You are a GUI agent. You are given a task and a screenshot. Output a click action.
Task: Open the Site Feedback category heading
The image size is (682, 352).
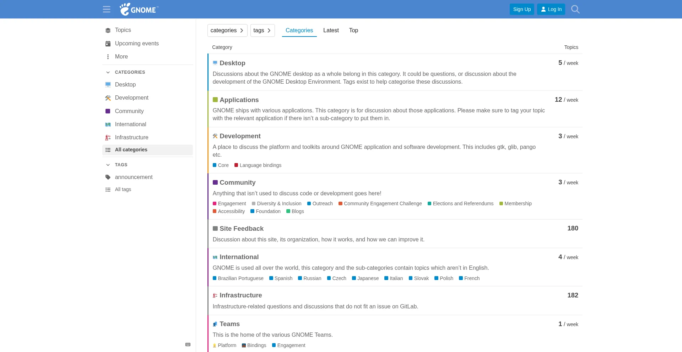click(x=242, y=229)
